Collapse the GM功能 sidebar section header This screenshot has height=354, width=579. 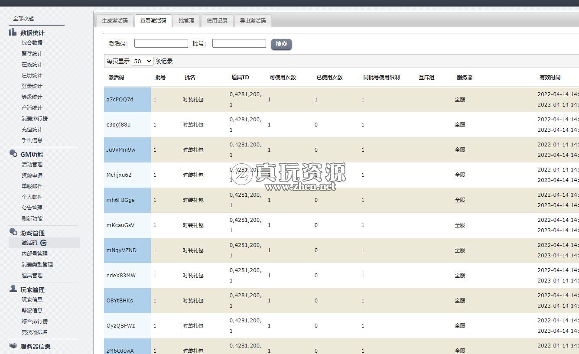(32, 155)
